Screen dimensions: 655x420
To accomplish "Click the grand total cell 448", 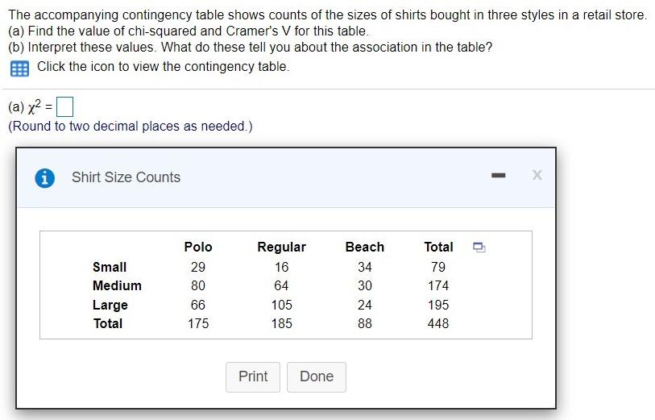I will (438, 323).
